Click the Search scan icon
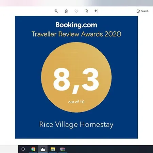Image resolution: width=153 pixels, height=153 pixels. click(138, 11)
